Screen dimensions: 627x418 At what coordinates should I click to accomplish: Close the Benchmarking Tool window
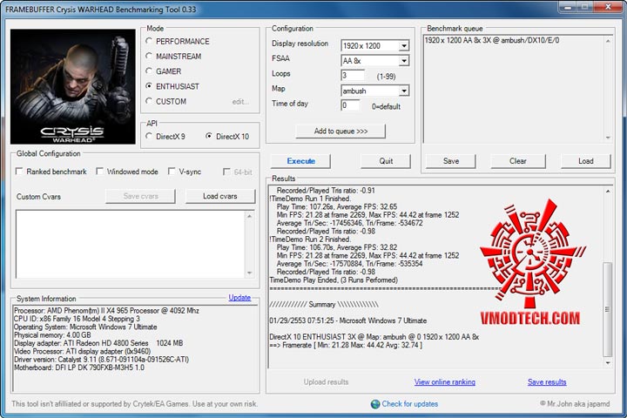(x=608, y=7)
